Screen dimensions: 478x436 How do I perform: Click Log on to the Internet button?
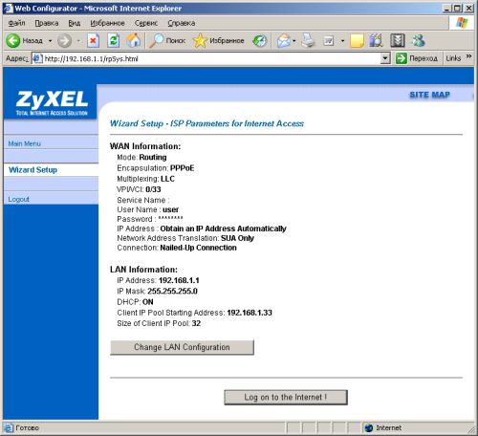pos(286,398)
